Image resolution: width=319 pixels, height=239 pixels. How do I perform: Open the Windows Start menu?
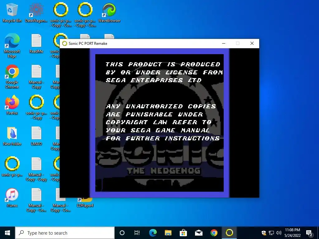(7, 233)
